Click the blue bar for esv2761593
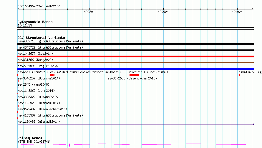 [x=135, y=69]
